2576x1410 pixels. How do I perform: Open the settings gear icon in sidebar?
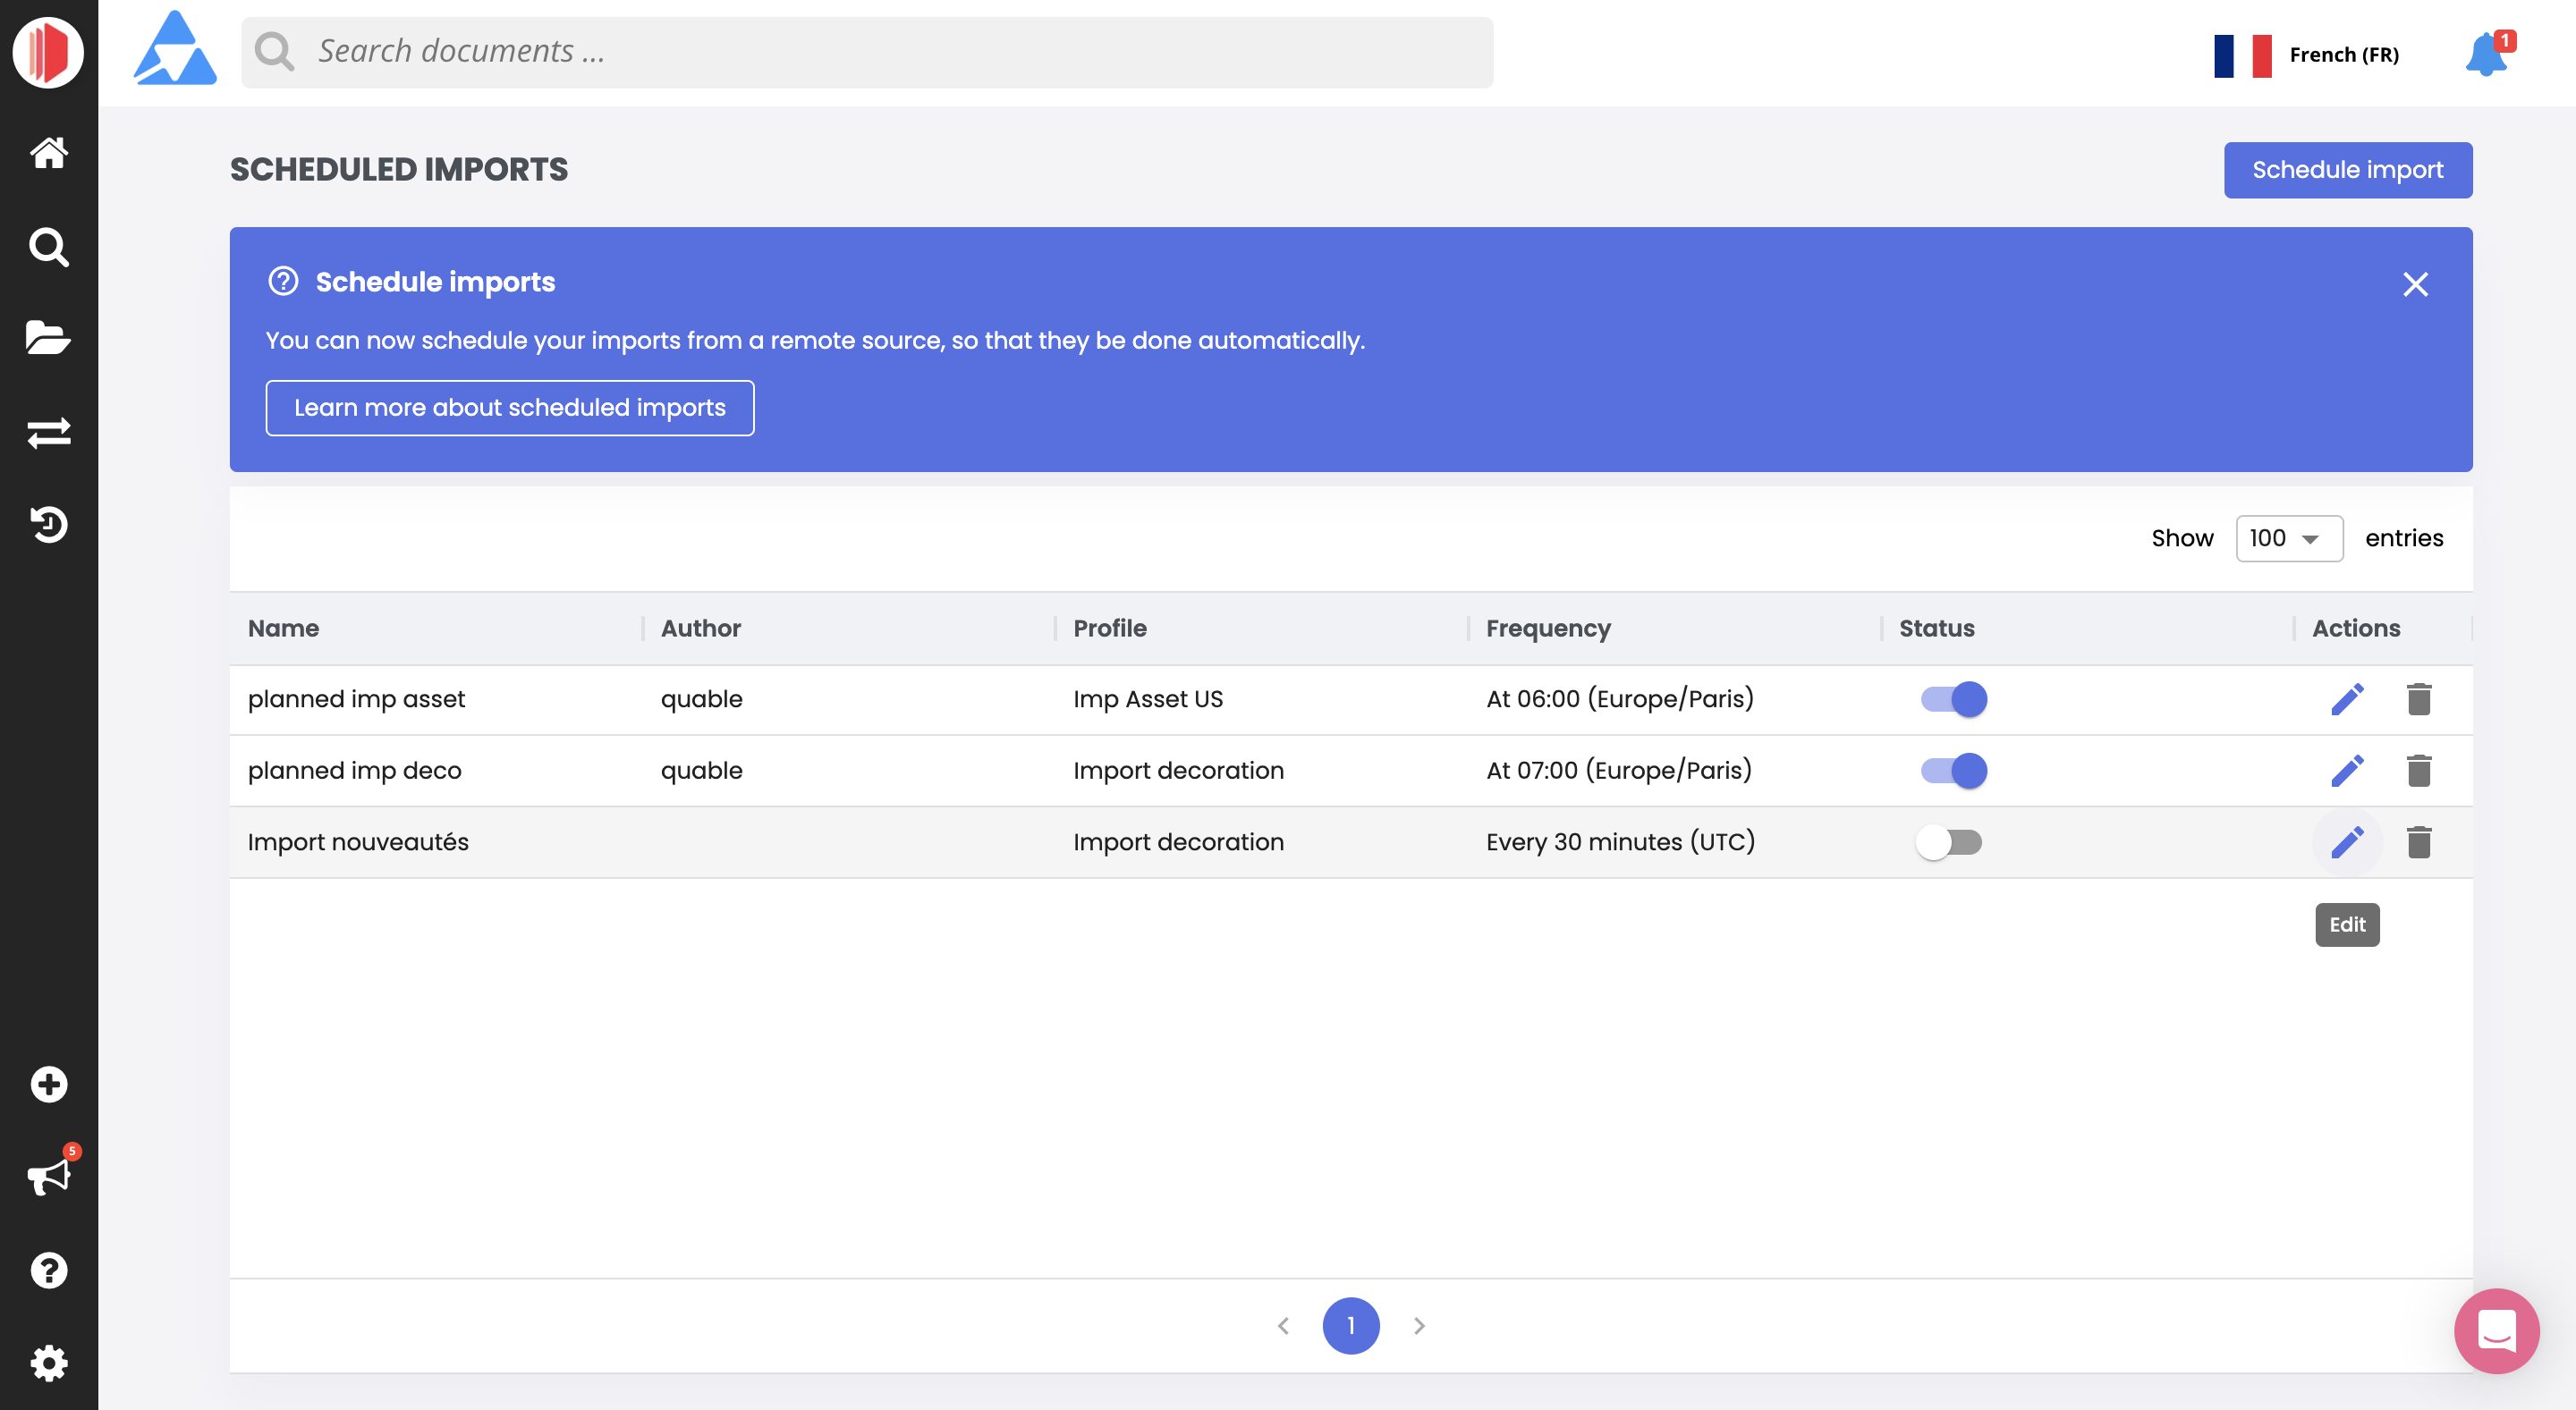click(x=48, y=1363)
